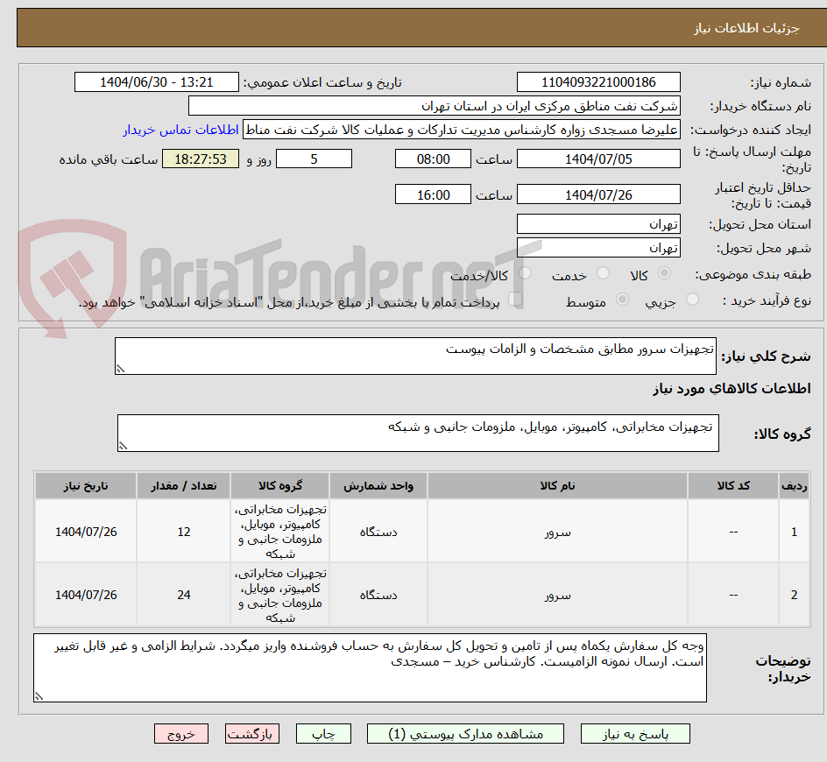827x762 pixels.
Task: Select the کالا radio option
Action: tap(665, 272)
